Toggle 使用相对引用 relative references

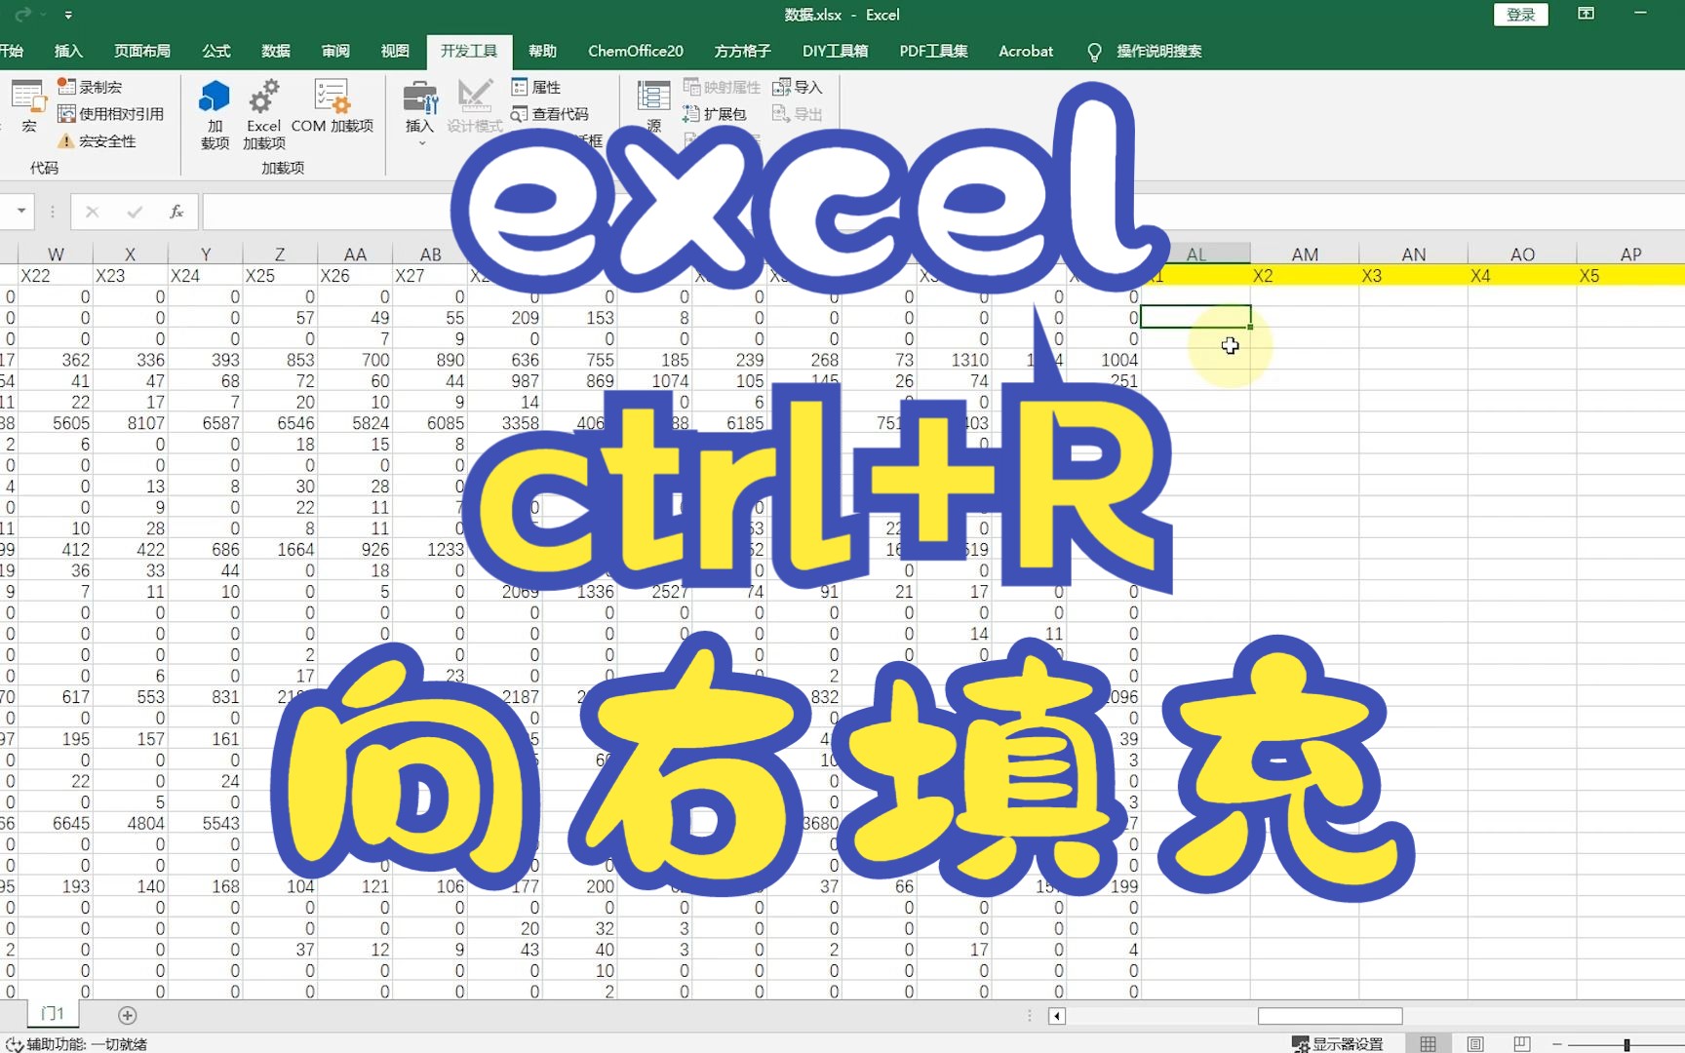point(110,114)
